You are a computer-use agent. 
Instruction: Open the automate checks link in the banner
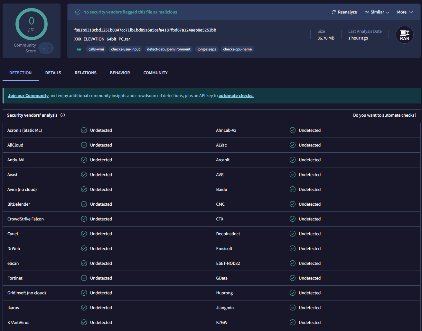coord(236,96)
